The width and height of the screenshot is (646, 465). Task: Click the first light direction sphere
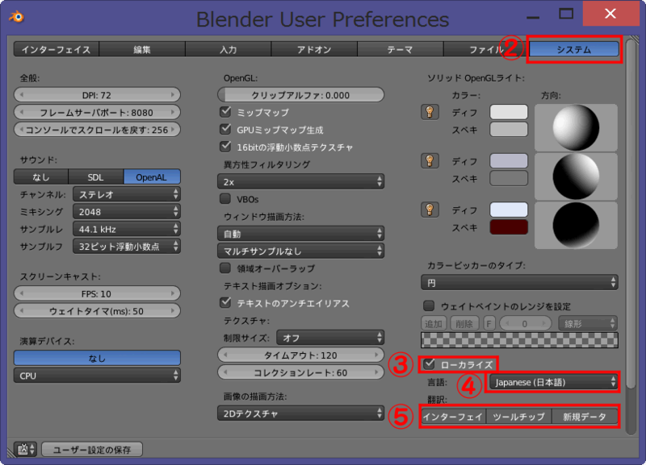coord(576,127)
